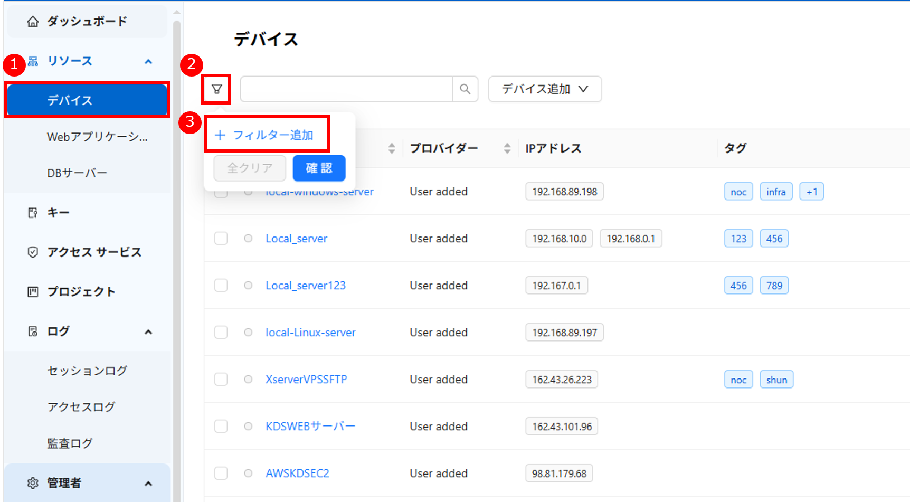Screen dimensions: 910x502
Task: Tick the AWSKDSEC2 row checkbox
Action: pos(221,473)
